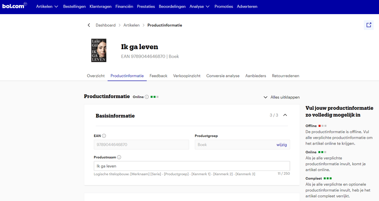Image resolution: width=379 pixels, height=201 pixels.
Task: Switch to the Feedback tab
Action: [158, 76]
